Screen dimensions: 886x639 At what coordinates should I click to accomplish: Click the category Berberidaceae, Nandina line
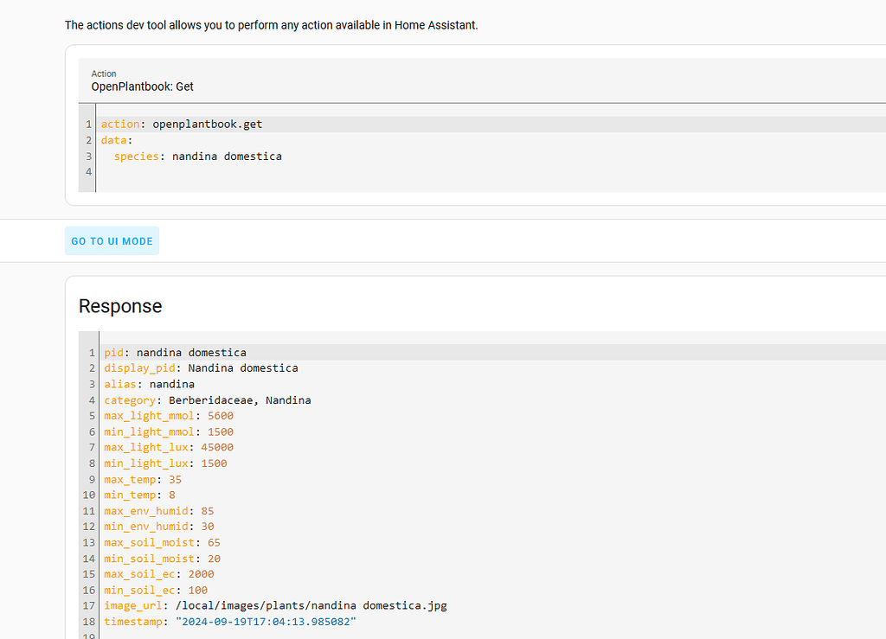(x=208, y=400)
